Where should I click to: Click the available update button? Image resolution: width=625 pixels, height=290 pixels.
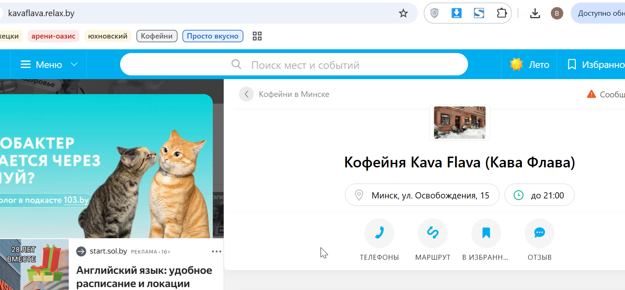tap(598, 13)
